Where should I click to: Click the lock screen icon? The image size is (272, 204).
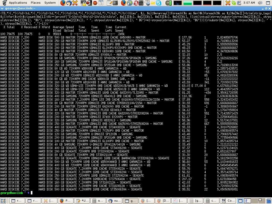click(x=83, y=3)
